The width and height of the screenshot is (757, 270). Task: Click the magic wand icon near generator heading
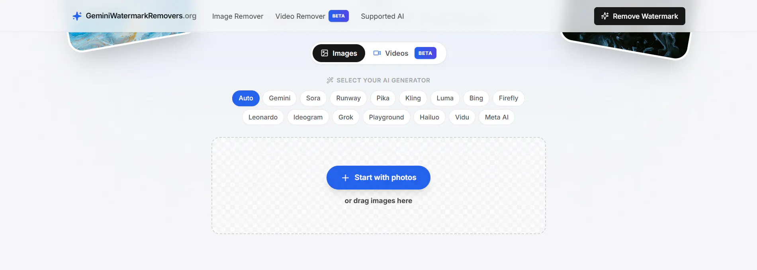(330, 80)
